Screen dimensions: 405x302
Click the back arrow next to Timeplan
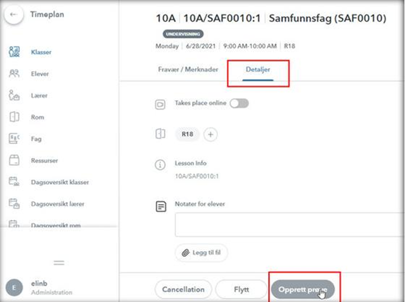click(14, 15)
